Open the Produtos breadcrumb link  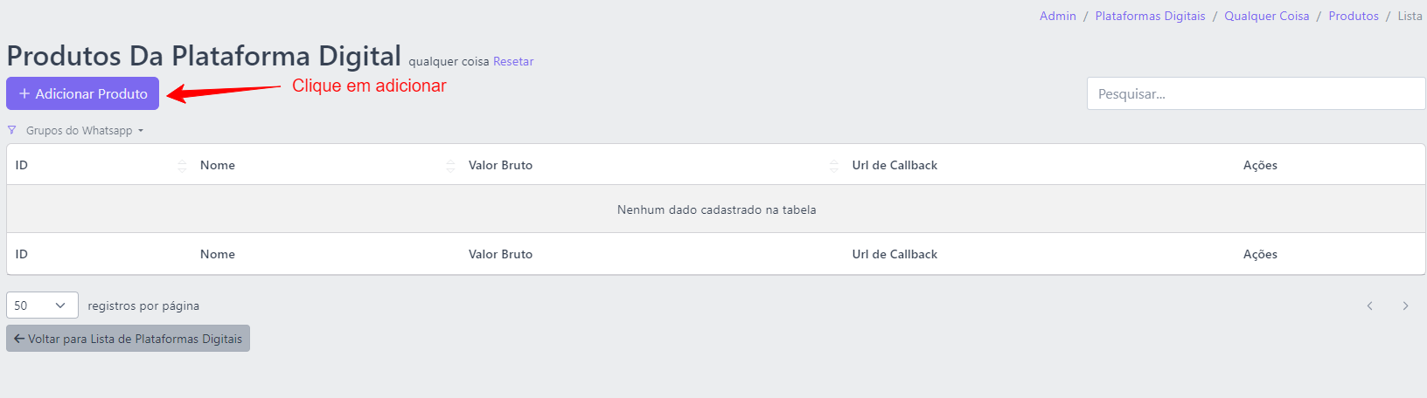(x=1353, y=16)
